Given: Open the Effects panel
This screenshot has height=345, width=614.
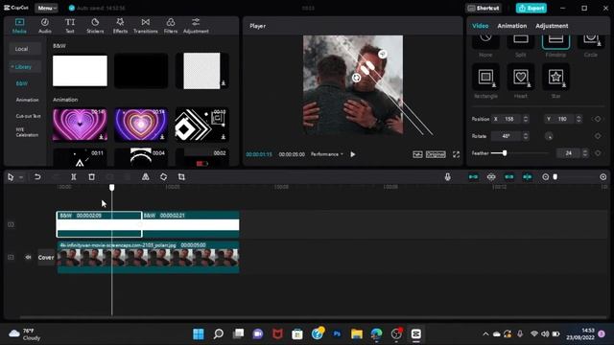Looking at the screenshot, I should point(120,26).
